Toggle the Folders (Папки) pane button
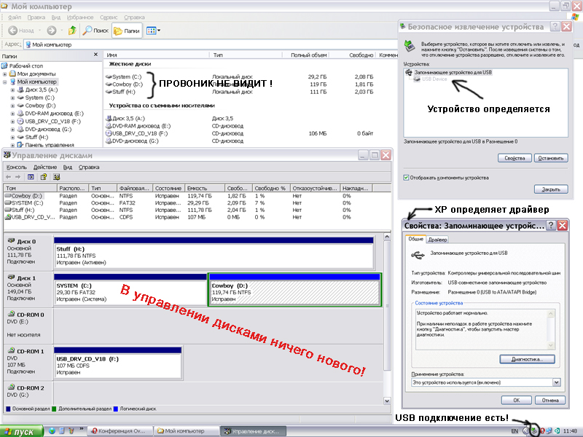Image resolution: width=583 pixels, height=437 pixels. click(x=127, y=31)
